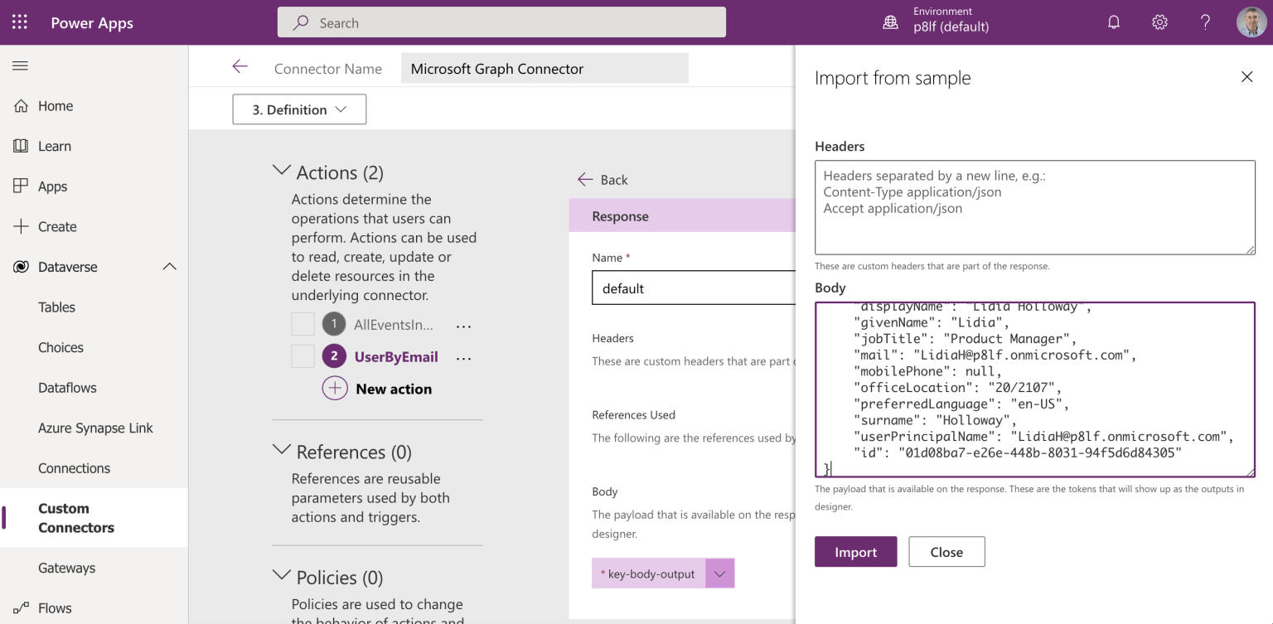
Task: Click the help question mark icon
Action: click(1205, 22)
